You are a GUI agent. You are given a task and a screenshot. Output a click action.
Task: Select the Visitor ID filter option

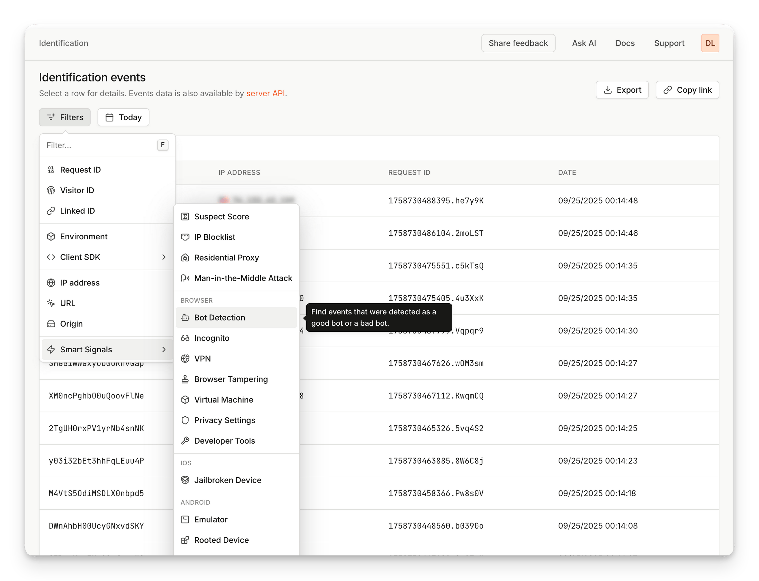[x=107, y=190]
